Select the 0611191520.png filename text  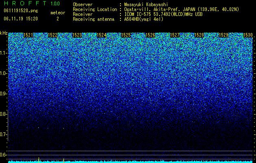point(21,11)
